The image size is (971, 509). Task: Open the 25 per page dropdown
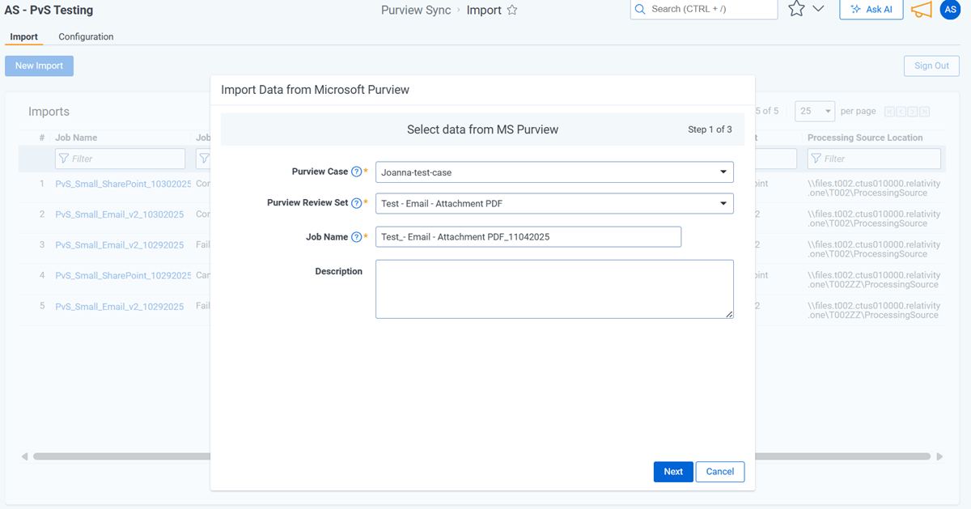(x=815, y=111)
